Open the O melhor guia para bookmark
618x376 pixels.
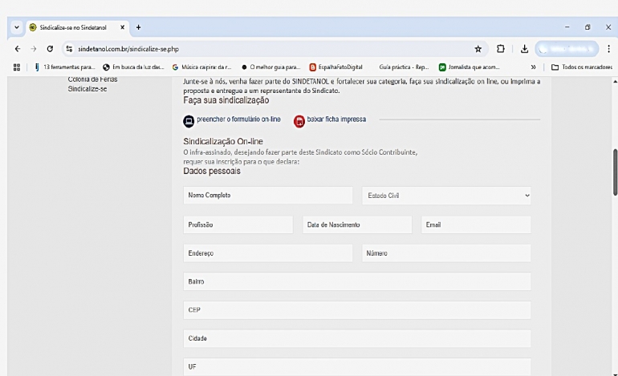(x=270, y=67)
